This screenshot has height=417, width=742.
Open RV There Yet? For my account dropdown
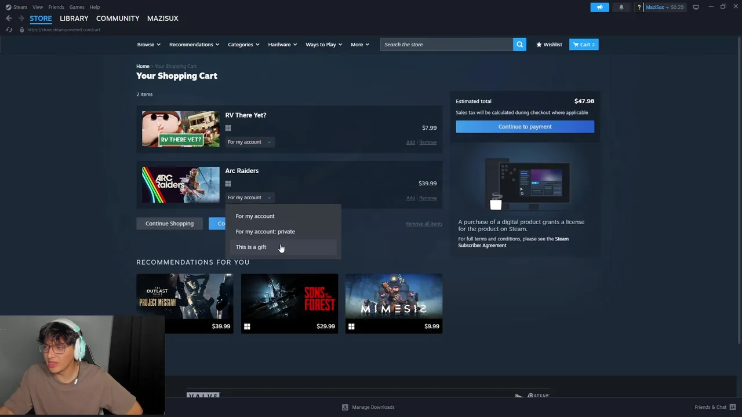[249, 142]
